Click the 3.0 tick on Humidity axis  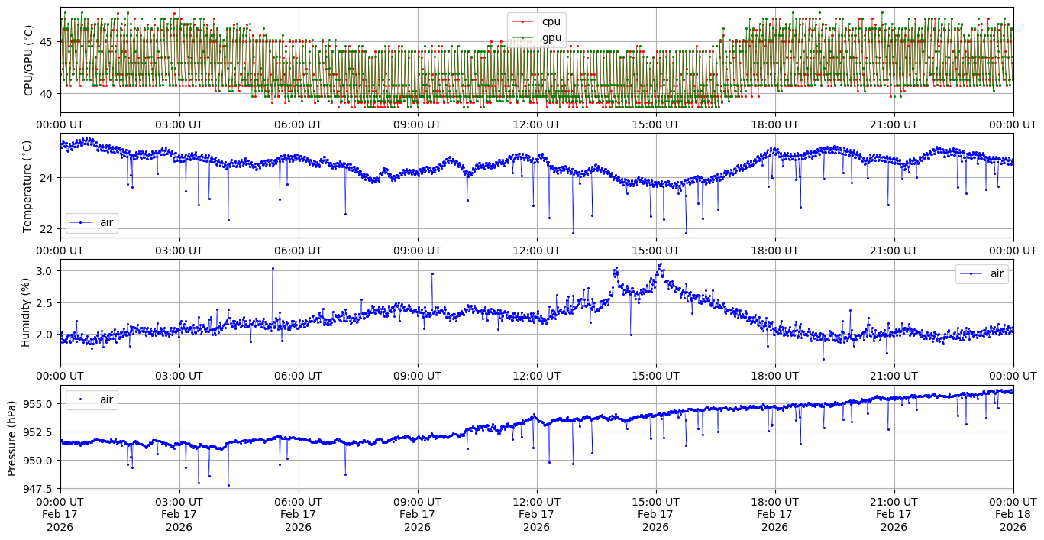point(44,271)
